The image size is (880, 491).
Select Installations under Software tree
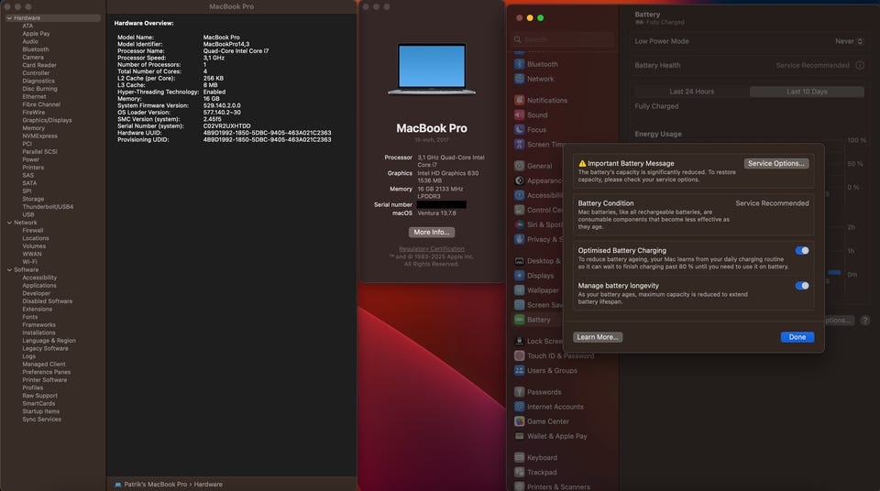click(38, 333)
